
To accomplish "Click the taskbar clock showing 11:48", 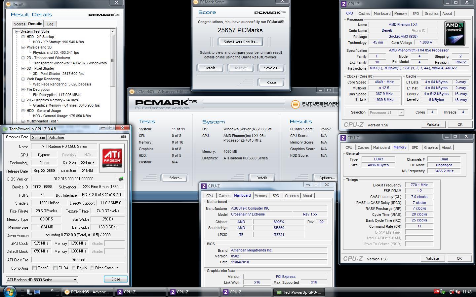I will (x=467, y=292).
